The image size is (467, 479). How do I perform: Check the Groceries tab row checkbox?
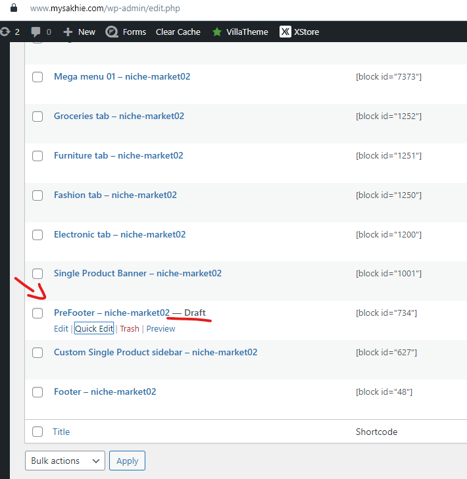tap(37, 116)
